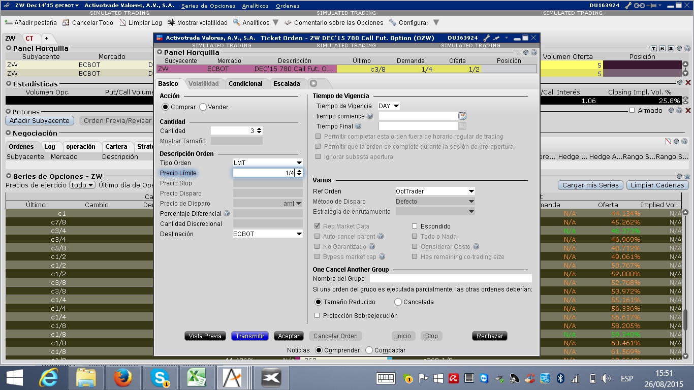This screenshot has width=694, height=390.
Task: Click Limpiar Log in the toolbar
Action: [141, 23]
